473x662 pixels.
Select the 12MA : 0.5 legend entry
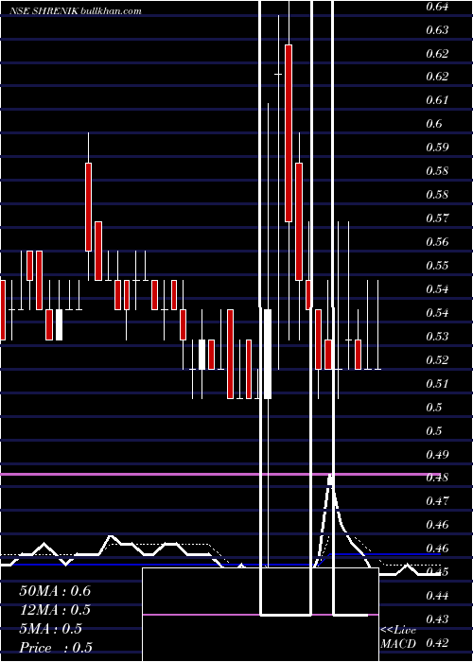pos(55,610)
